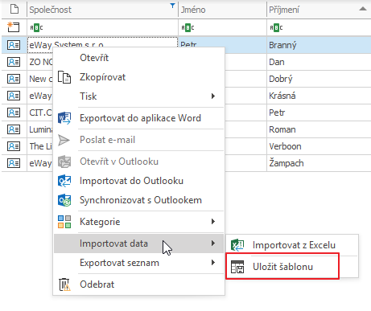The width and height of the screenshot is (371, 311).
Task: Click the Excel import icon
Action: [237, 245]
